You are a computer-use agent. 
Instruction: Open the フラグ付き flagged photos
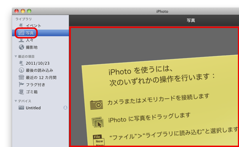(x=35, y=85)
